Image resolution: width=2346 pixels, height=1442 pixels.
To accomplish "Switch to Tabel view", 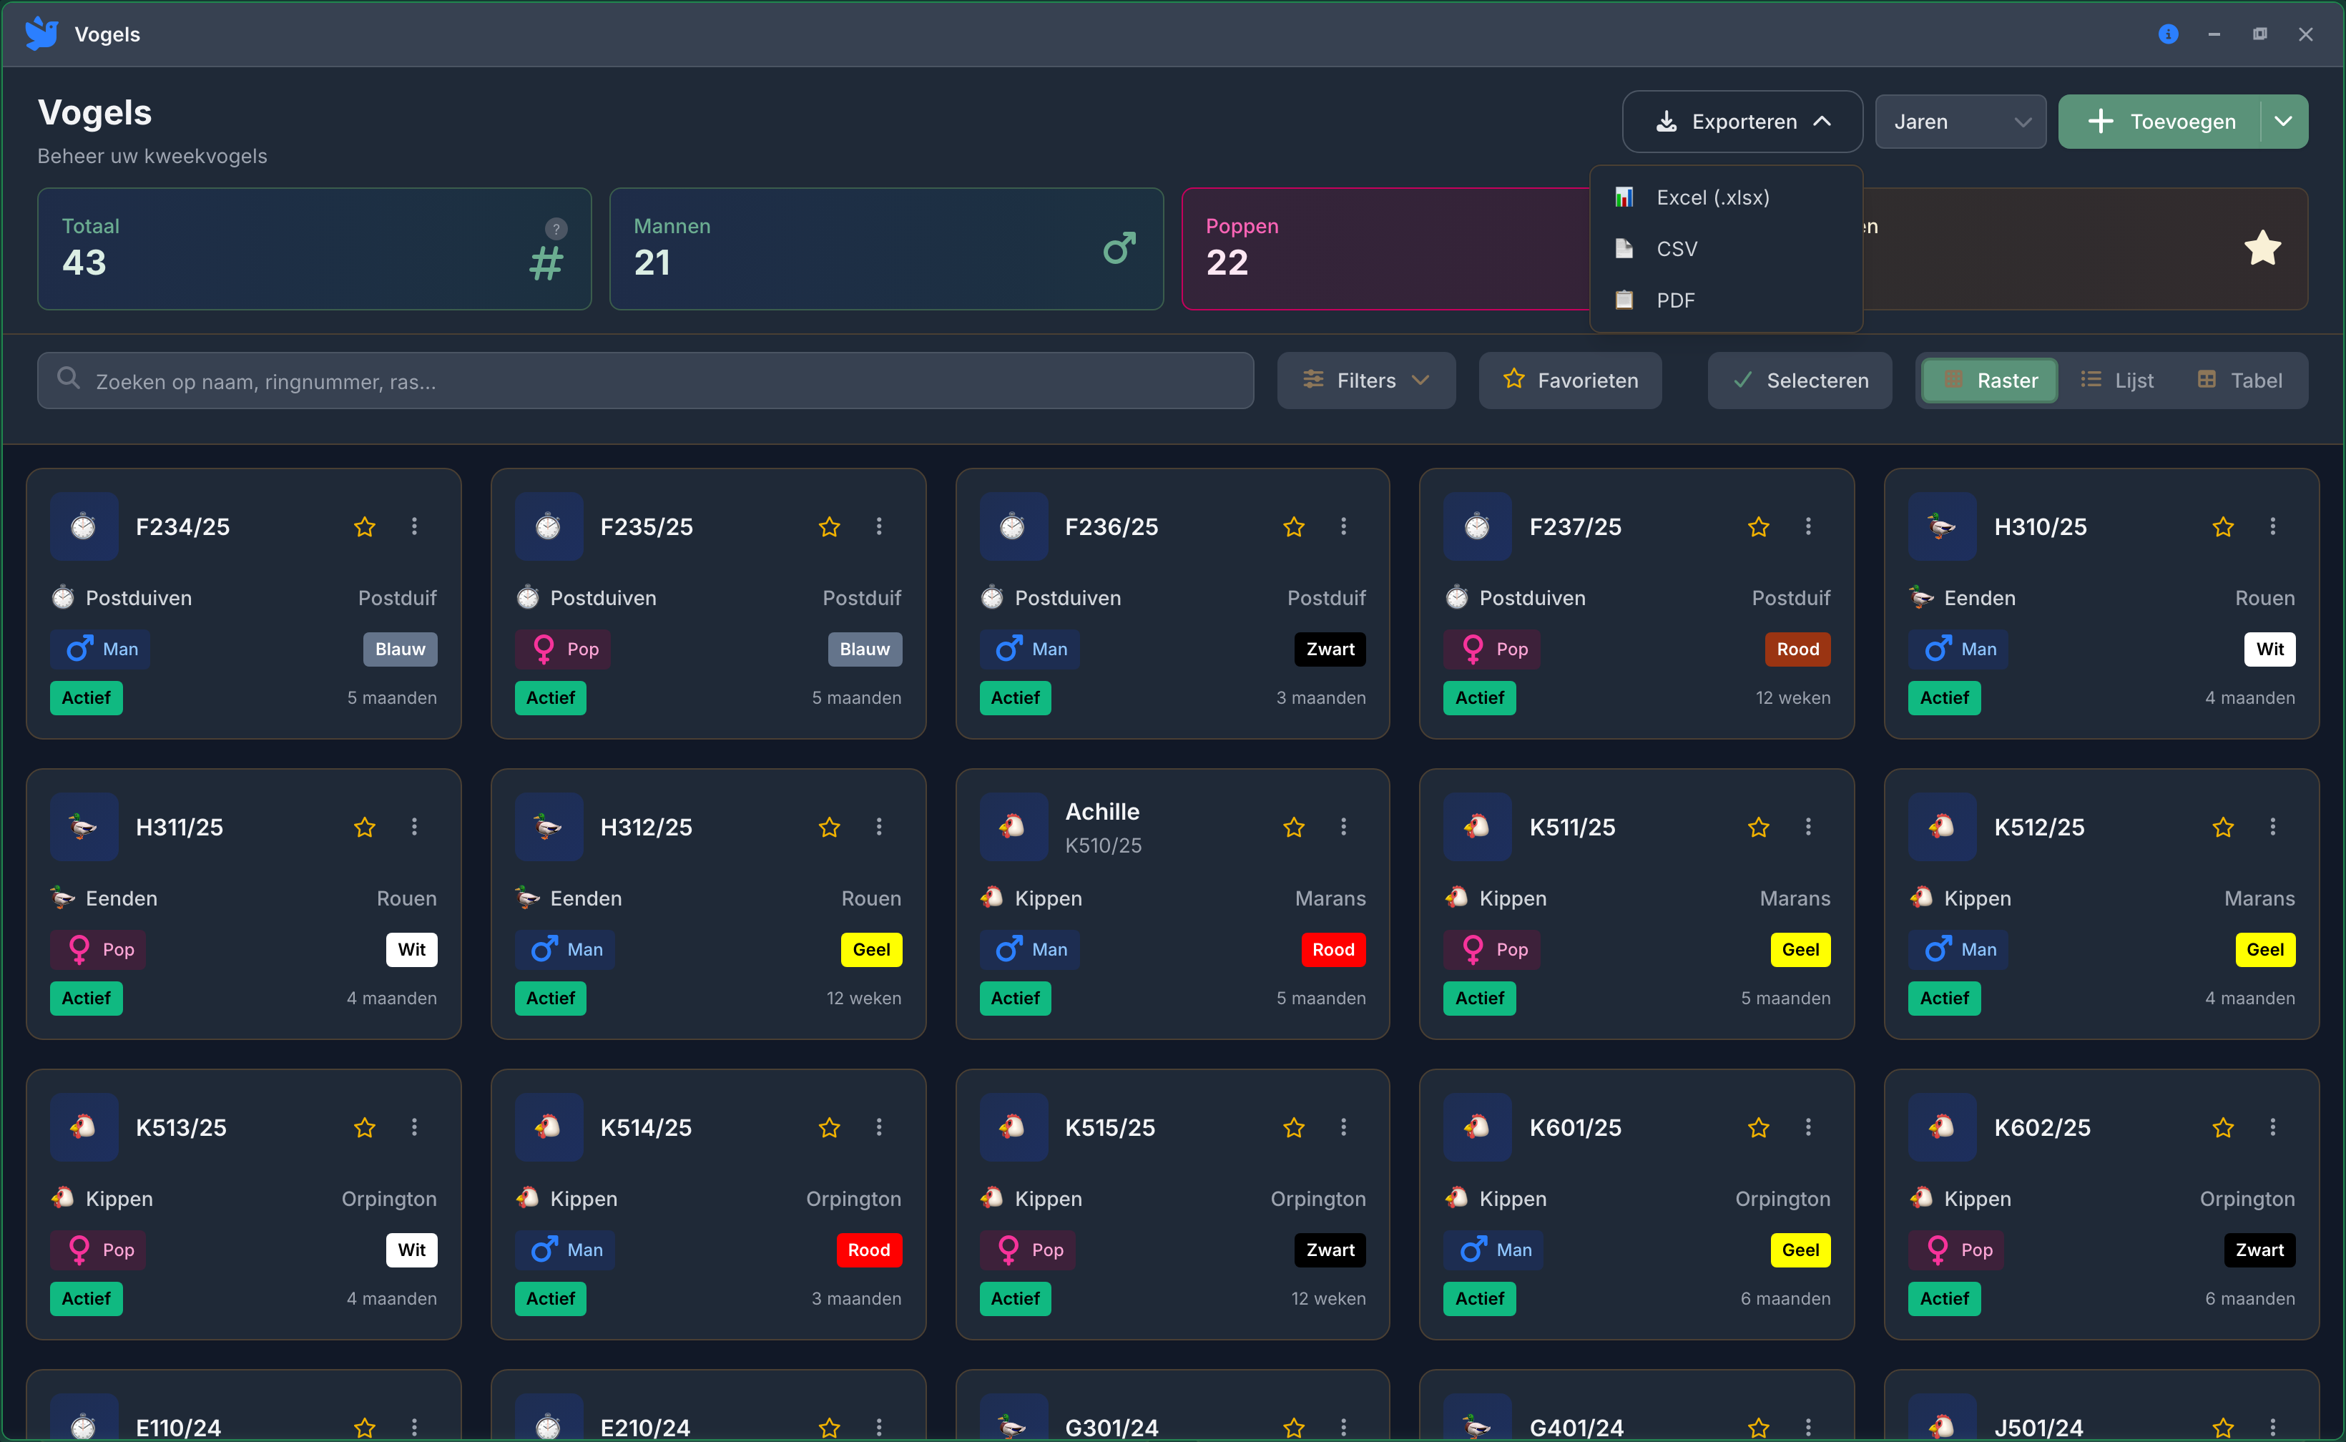I will [x=2239, y=381].
